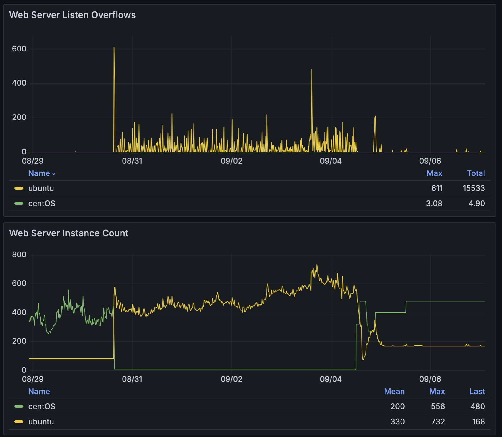Sort overflows legend by Total column
Screen dimensions: 502x437
(476, 173)
